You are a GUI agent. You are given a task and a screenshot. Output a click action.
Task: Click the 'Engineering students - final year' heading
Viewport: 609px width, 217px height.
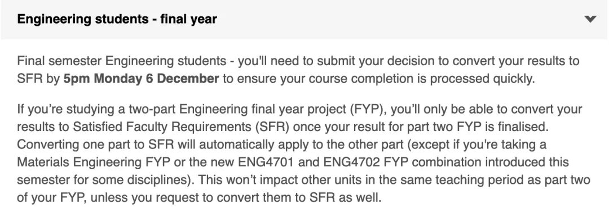117,19
